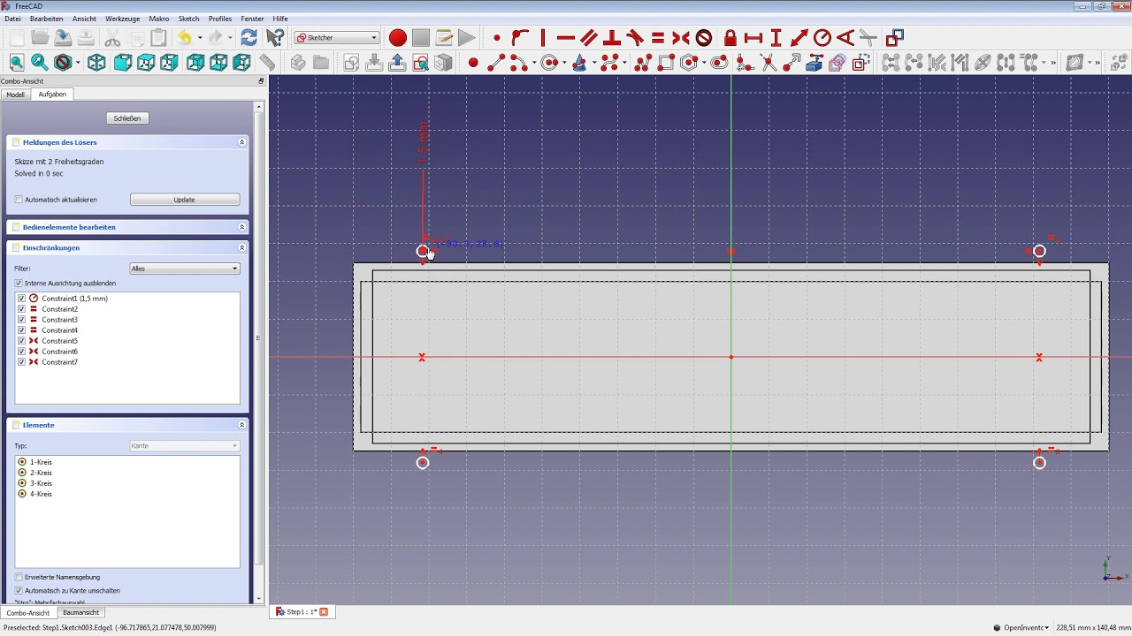Toggle Erweiterte Namensgebung checkbox
This screenshot has height=636, width=1132.
(x=19, y=578)
